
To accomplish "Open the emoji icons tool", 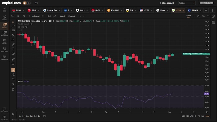I will (x=13, y=53).
